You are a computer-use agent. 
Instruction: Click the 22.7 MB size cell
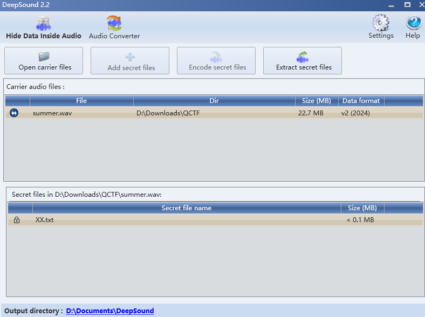pos(311,113)
